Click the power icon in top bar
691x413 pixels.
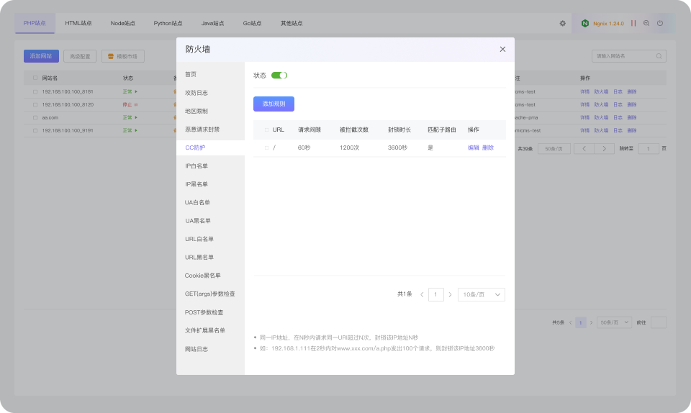point(660,23)
